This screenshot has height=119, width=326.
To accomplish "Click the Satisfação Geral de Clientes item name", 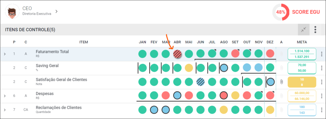I will coord(61,80).
